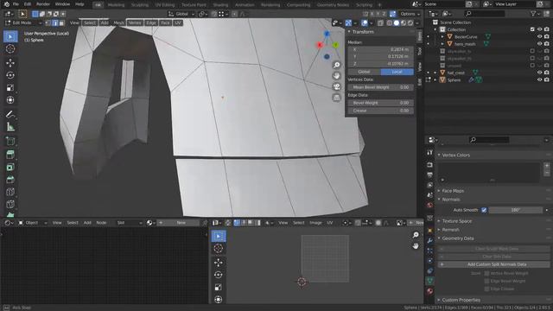Open the Edit Mode dropdown
Screen dimensions: 553x311
coord(23,23)
